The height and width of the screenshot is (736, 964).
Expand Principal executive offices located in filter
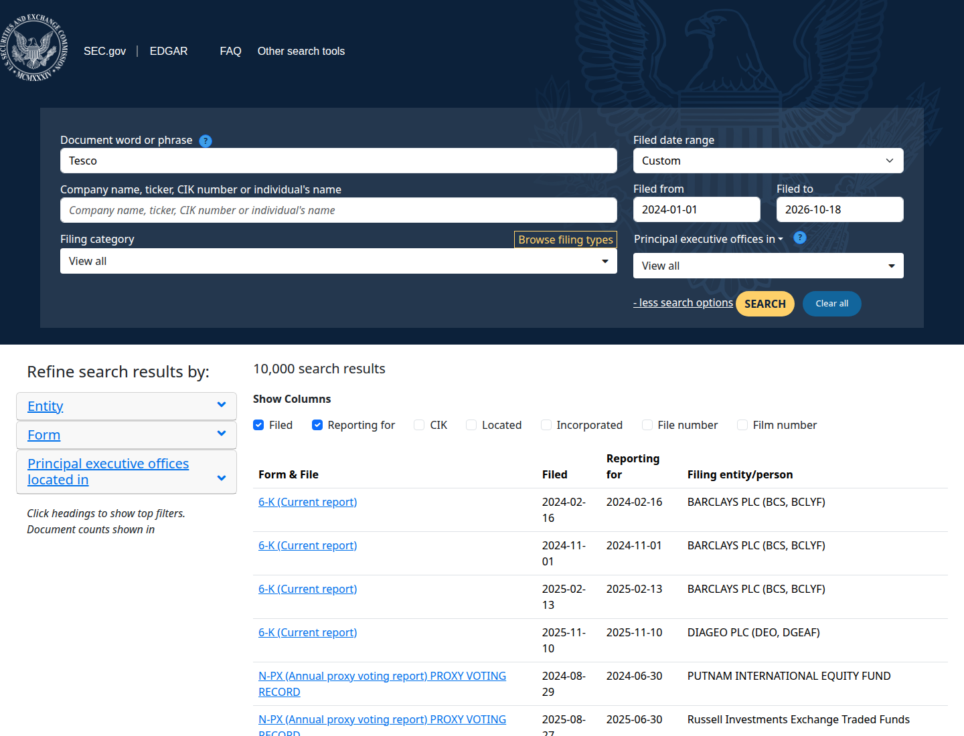(127, 472)
